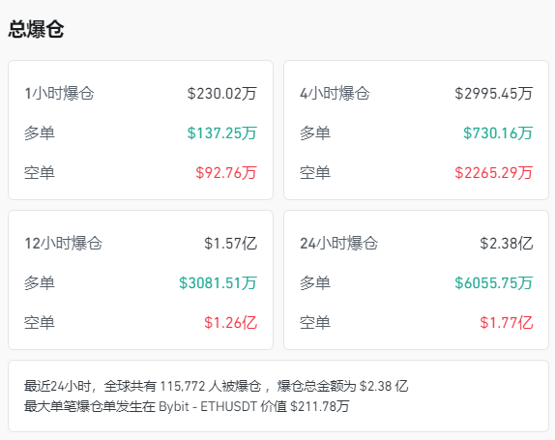Click the 115,772 liquidated traders summary line

click(x=216, y=386)
